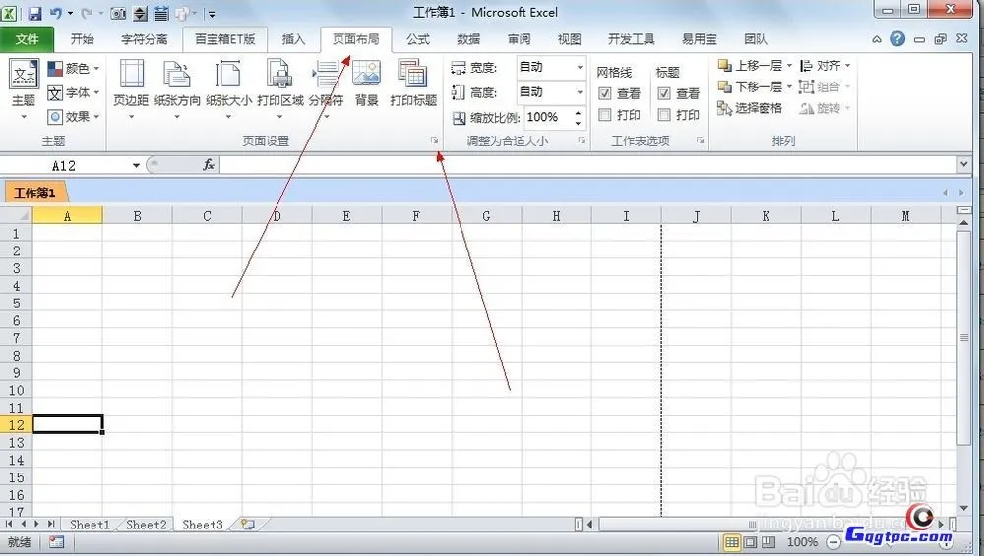Switch to the Sheet2 worksheet tab
This screenshot has height=556, width=984.
(x=147, y=524)
